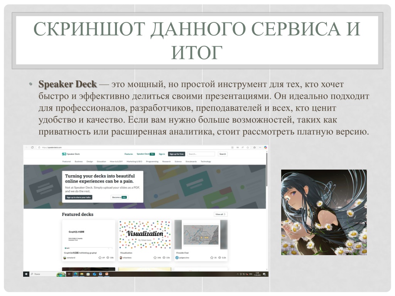Click the palgeccino author avatar
This screenshot has height=296, width=395.
(177, 258)
